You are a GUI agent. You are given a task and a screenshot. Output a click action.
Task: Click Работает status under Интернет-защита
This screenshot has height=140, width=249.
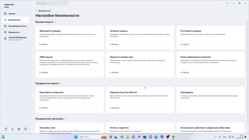pyautogui.click(x=114, y=44)
